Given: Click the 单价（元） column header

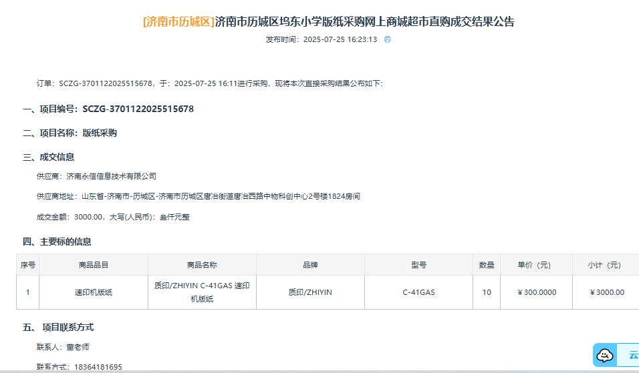Looking at the screenshot, I should (x=536, y=265).
